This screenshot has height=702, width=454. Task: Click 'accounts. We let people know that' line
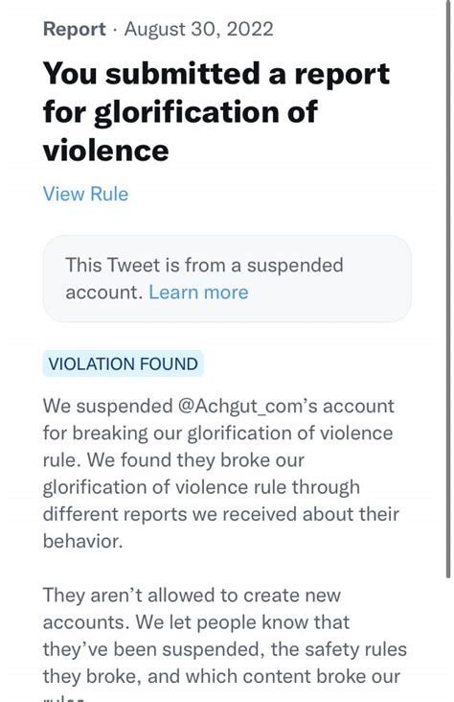(196, 622)
